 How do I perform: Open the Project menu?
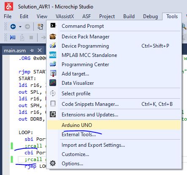(107, 16)
